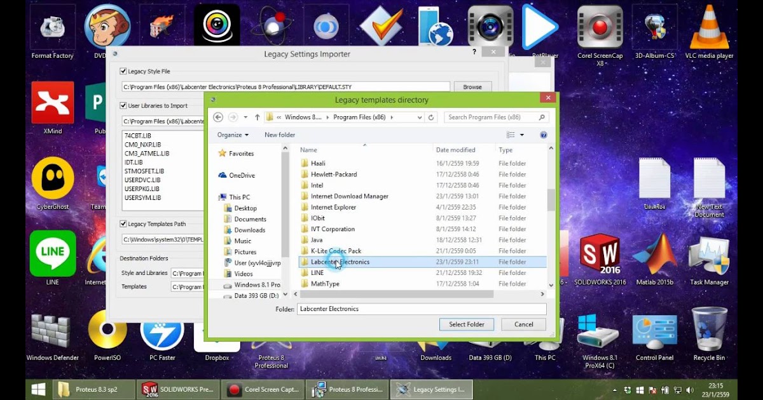Screen dimensions: 763x400
Task: Select the Java folder row
Action: pyautogui.click(x=422, y=240)
